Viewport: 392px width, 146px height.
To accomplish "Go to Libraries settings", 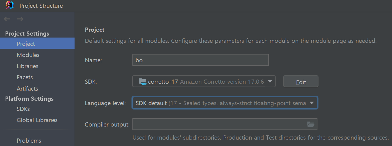I will pos(28,66).
